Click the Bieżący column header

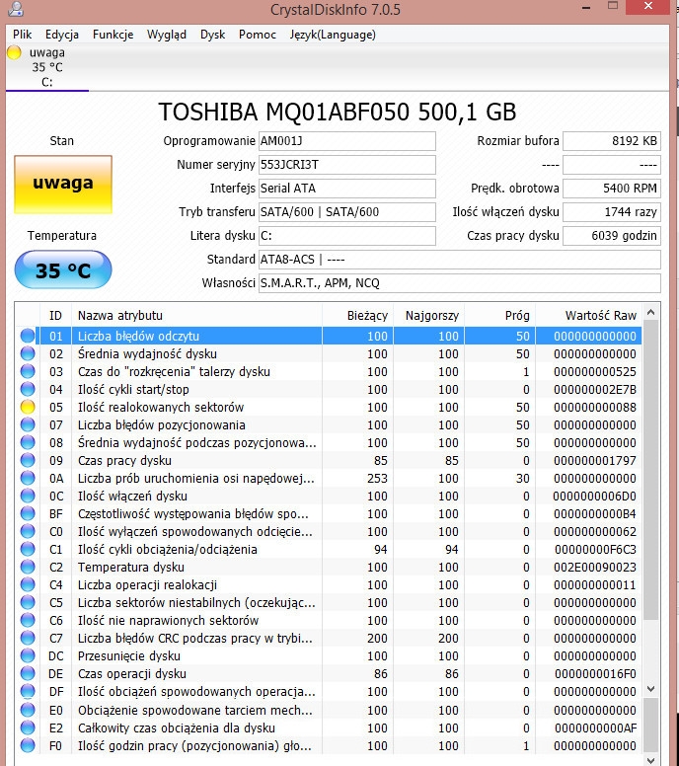pyautogui.click(x=357, y=316)
